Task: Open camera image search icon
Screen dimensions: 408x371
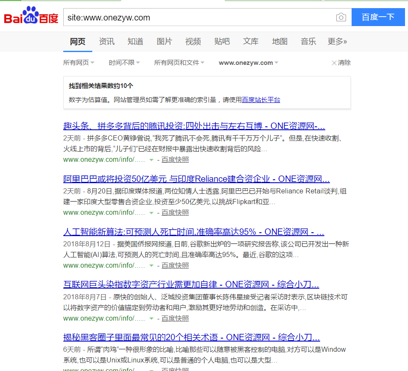Action: tap(341, 18)
